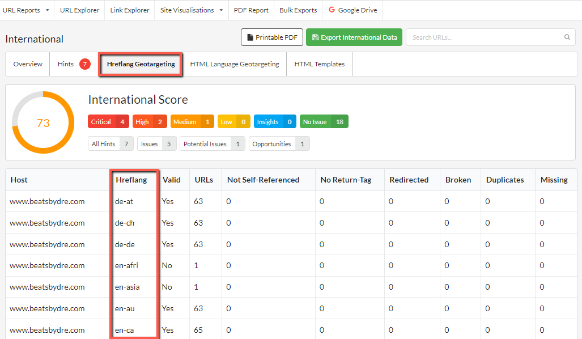This screenshot has height=339, width=582.
Task: Select the Hreflang Geotargeting tab
Action: click(x=141, y=64)
